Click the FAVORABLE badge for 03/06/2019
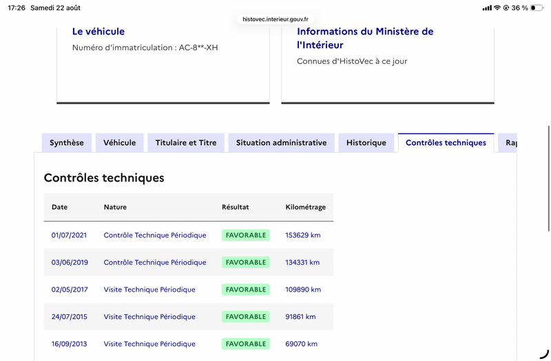 pos(246,263)
